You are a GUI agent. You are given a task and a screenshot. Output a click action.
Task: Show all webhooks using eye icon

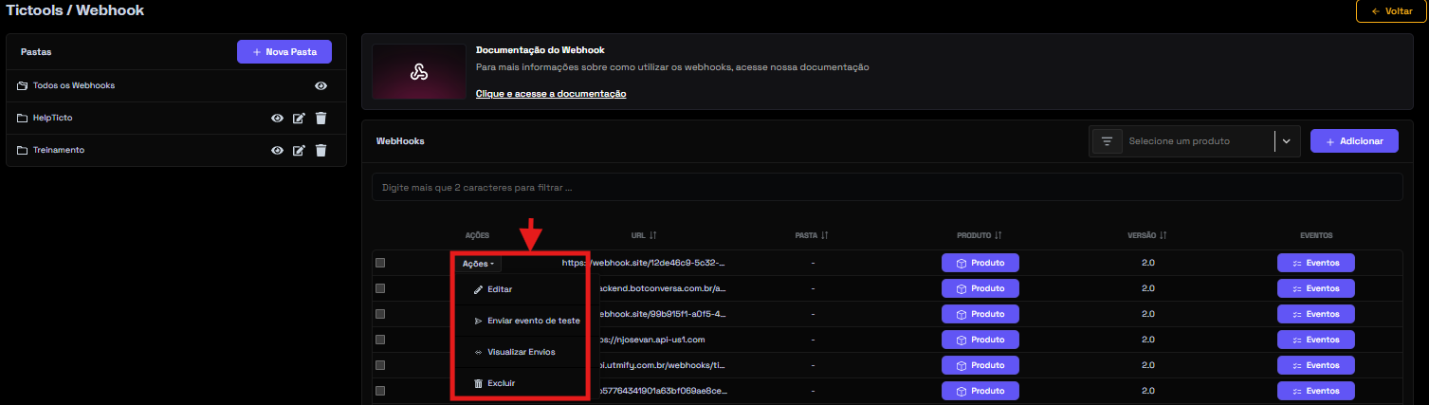(x=321, y=86)
